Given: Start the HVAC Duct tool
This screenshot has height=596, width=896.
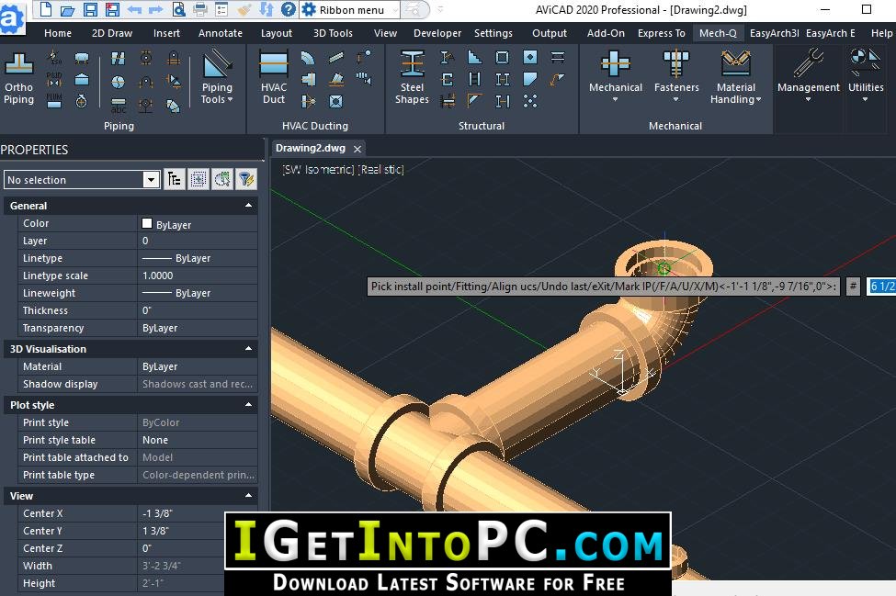Looking at the screenshot, I should 274,78.
